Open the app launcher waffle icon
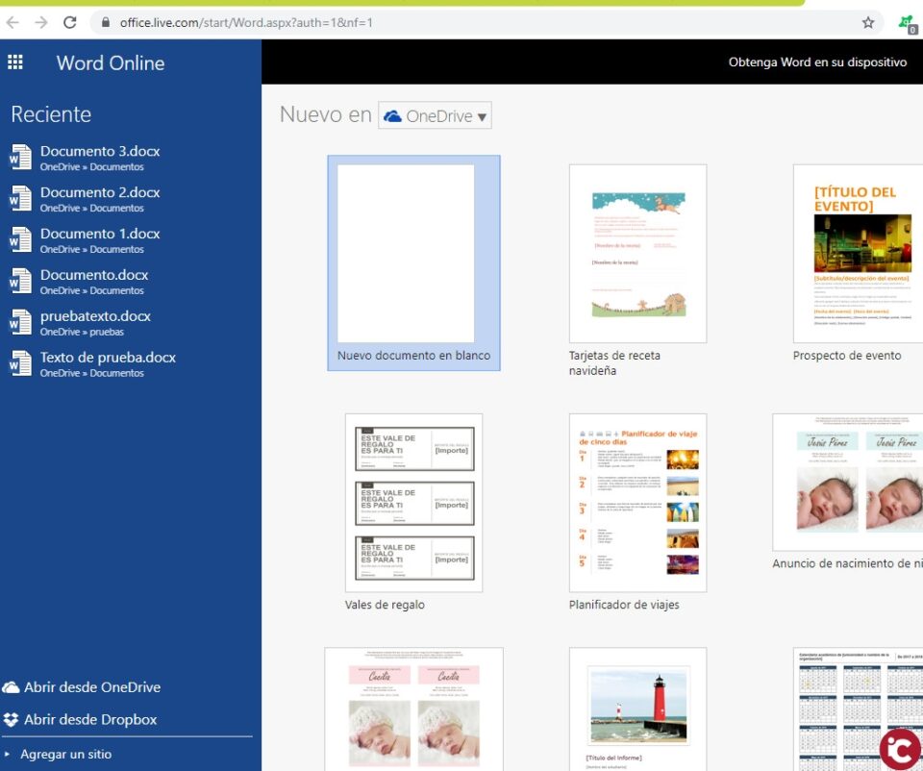The height and width of the screenshot is (771, 923). (x=15, y=62)
